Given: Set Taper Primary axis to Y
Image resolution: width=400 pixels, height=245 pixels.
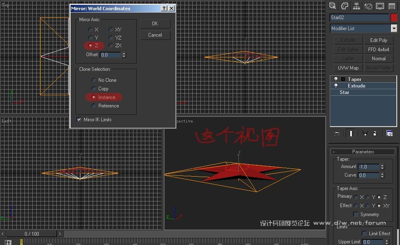Looking at the screenshot, I should (367, 197).
